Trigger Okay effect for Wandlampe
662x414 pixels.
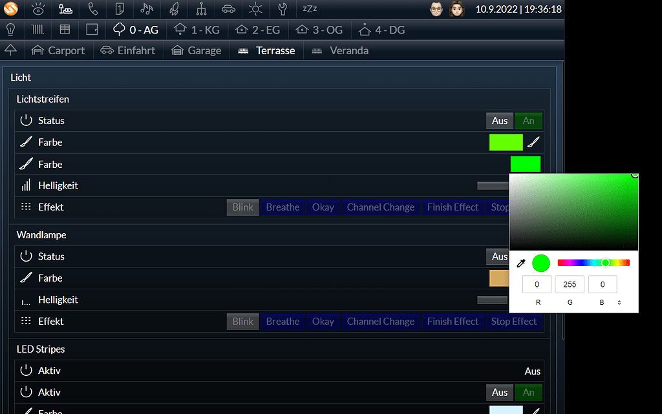click(x=323, y=322)
